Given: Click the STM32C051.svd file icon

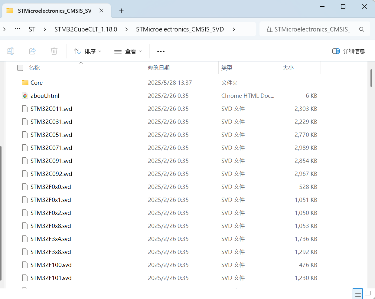Looking at the screenshot, I should pos(25,135).
